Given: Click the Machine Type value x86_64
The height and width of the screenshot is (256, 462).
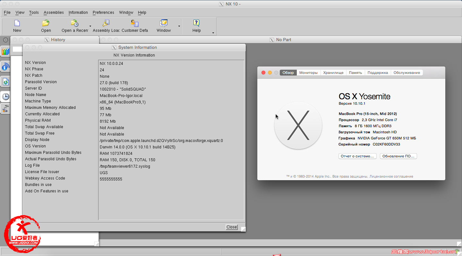Looking at the screenshot, I should click(123, 102).
